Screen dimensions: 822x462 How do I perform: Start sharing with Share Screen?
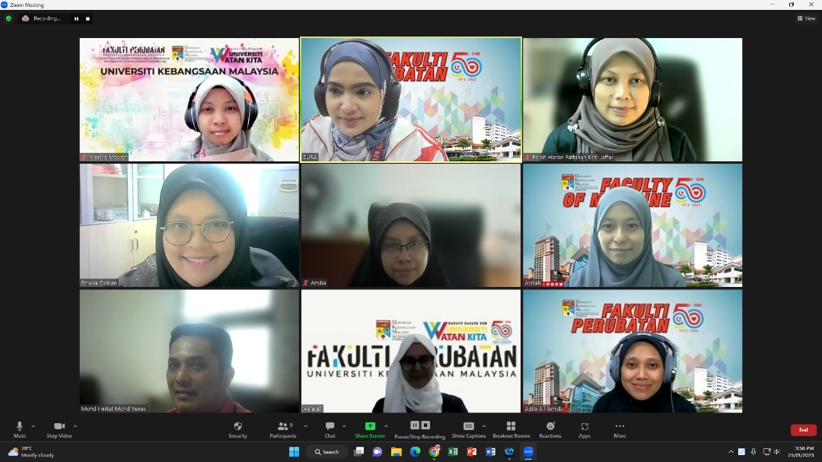(370, 428)
